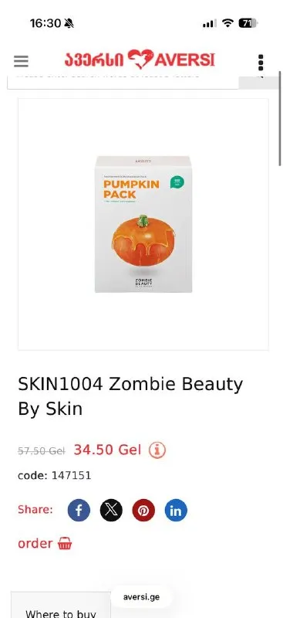Tap the aversi.ge address pill
The height and width of the screenshot is (618, 283).
[x=142, y=596]
